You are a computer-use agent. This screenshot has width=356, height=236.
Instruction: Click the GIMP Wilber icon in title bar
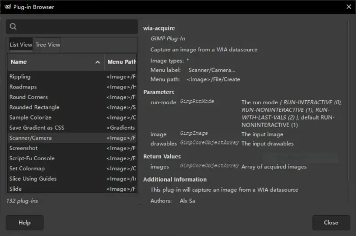pos(7,7)
